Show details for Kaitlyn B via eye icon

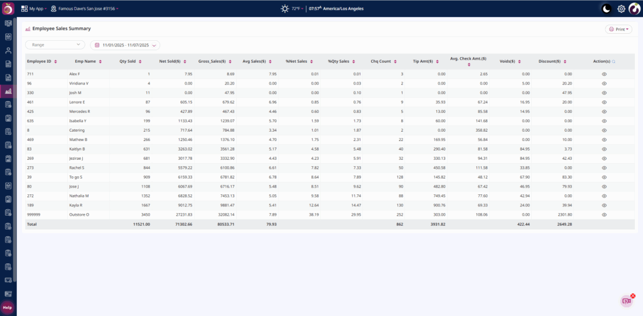click(x=604, y=149)
